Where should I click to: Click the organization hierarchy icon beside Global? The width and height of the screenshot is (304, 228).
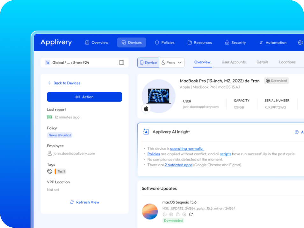(x=47, y=63)
